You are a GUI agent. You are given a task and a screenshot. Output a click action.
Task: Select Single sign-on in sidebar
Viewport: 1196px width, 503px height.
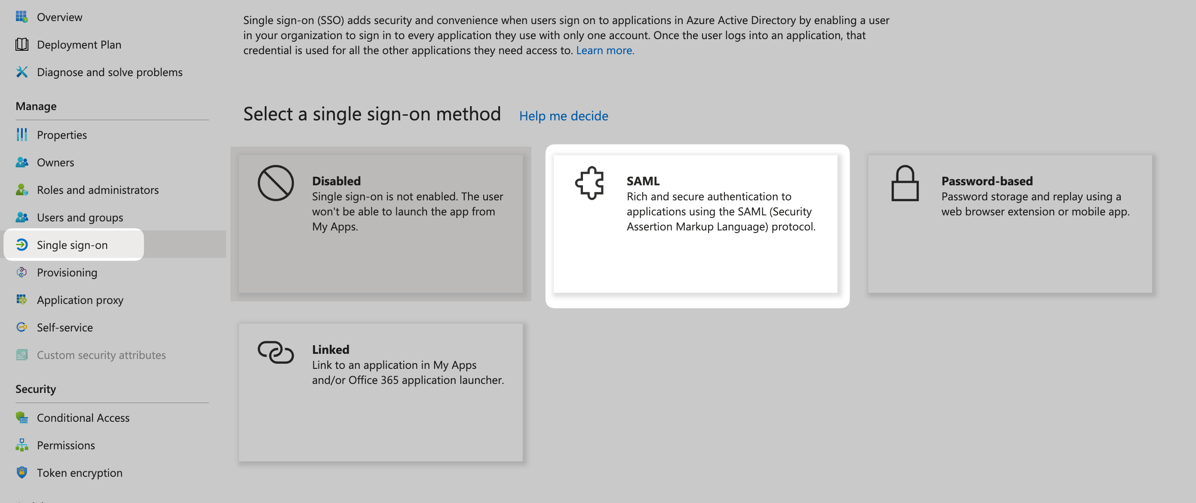[x=72, y=245]
